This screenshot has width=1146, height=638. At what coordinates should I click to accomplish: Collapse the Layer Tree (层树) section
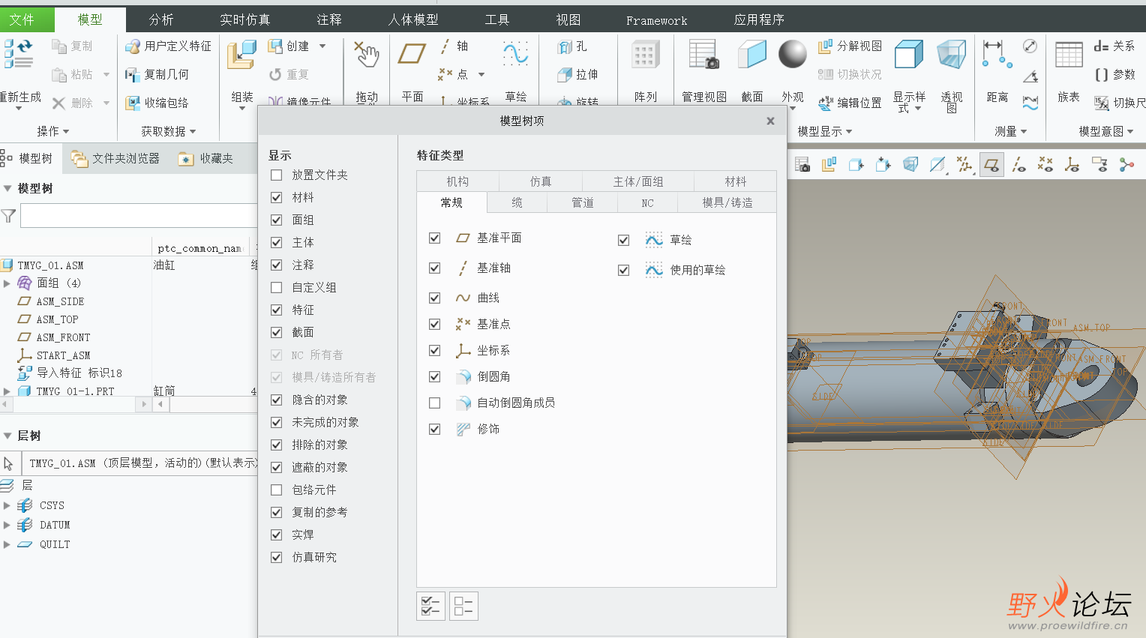pos(7,436)
